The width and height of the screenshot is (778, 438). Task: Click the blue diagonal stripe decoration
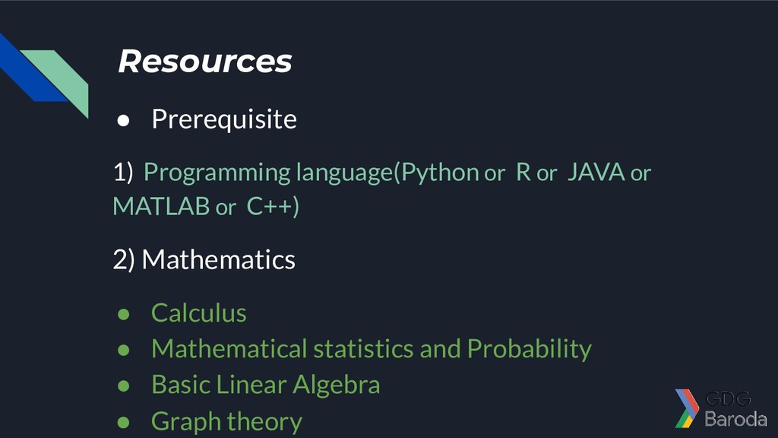[x=30, y=68]
